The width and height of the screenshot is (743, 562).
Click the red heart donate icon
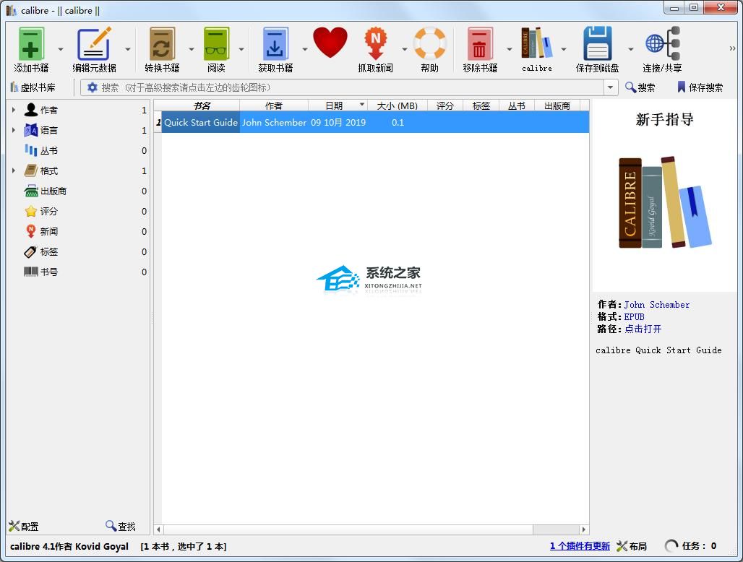coord(330,43)
